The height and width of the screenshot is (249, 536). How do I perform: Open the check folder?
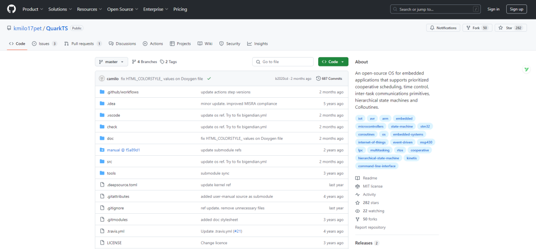point(112,126)
